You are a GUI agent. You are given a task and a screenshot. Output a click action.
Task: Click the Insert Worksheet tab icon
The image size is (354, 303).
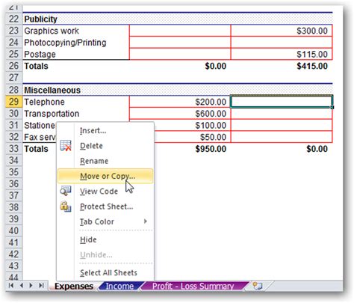coord(258,286)
